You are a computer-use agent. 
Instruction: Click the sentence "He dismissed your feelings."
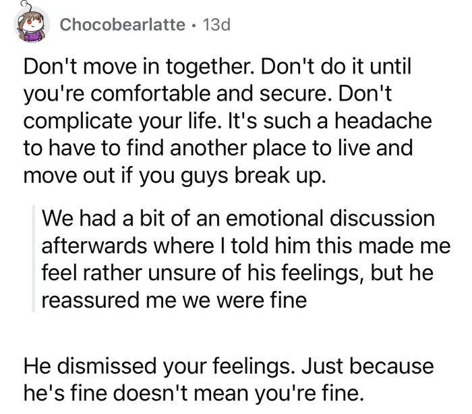click(x=160, y=366)
